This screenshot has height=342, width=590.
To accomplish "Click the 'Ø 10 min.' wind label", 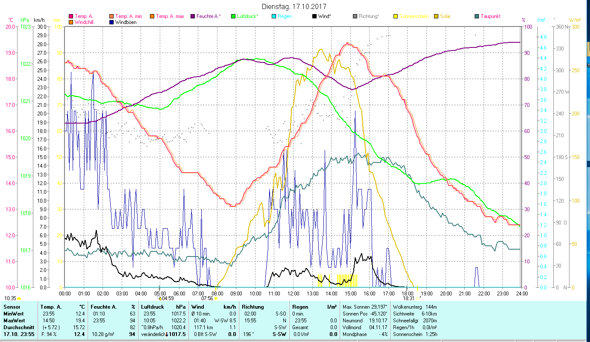I will click(x=201, y=314).
